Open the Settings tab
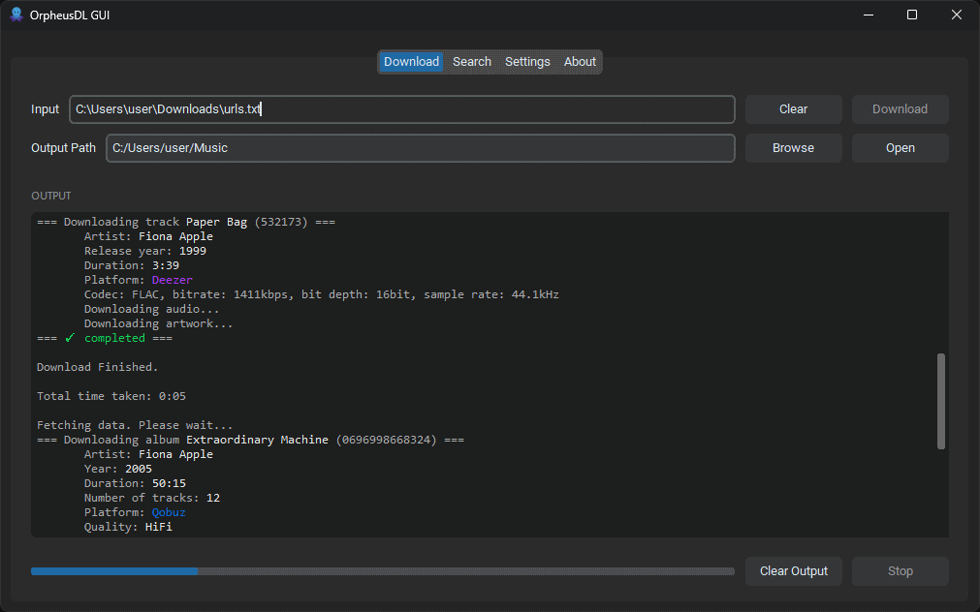This screenshot has width=980, height=612. tap(527, 62)
